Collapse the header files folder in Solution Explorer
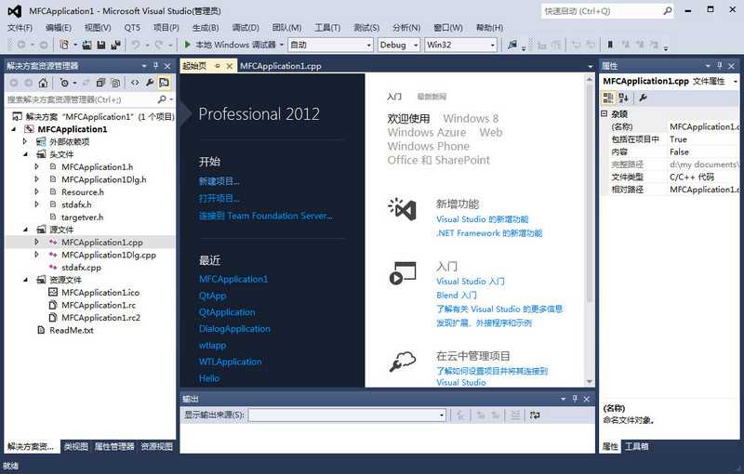Screen dimensions: 744x474 point(26,154)
